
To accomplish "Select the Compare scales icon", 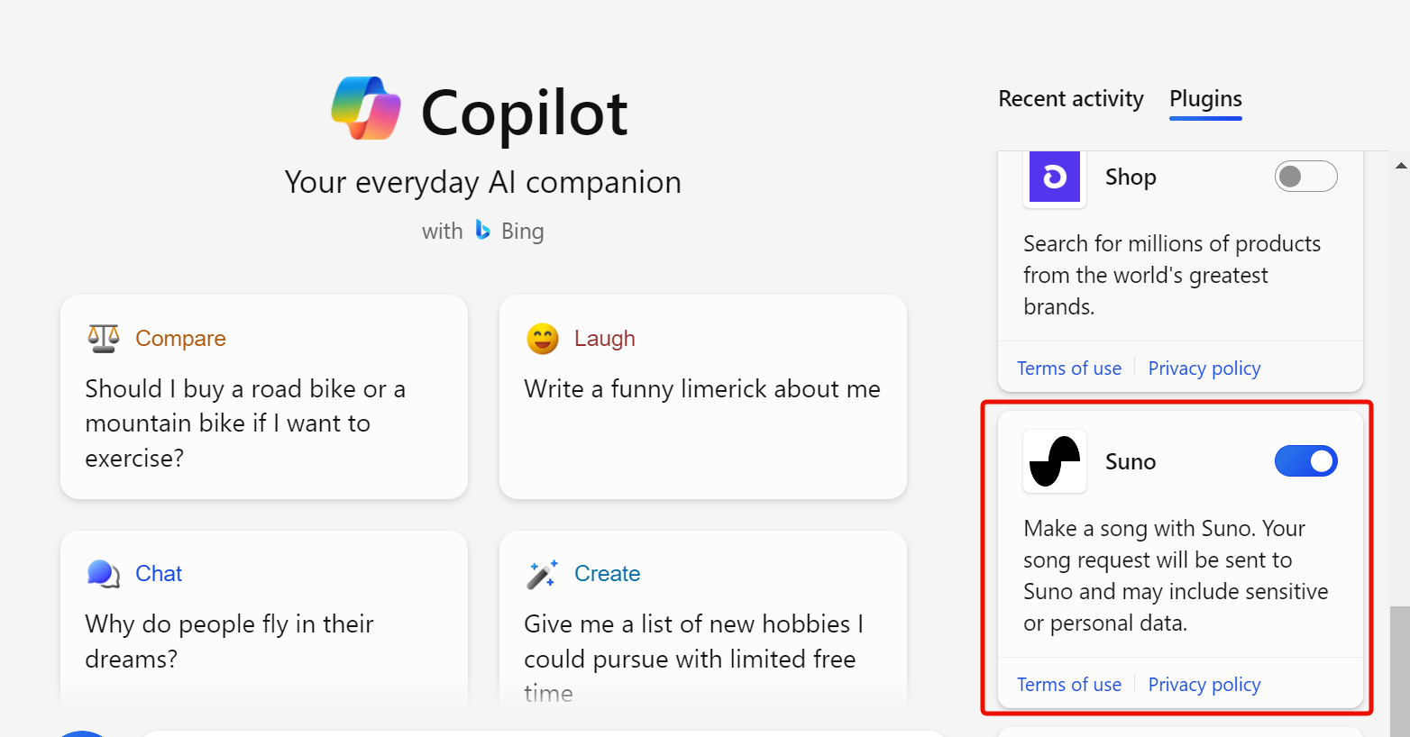I will coord(103,337).
